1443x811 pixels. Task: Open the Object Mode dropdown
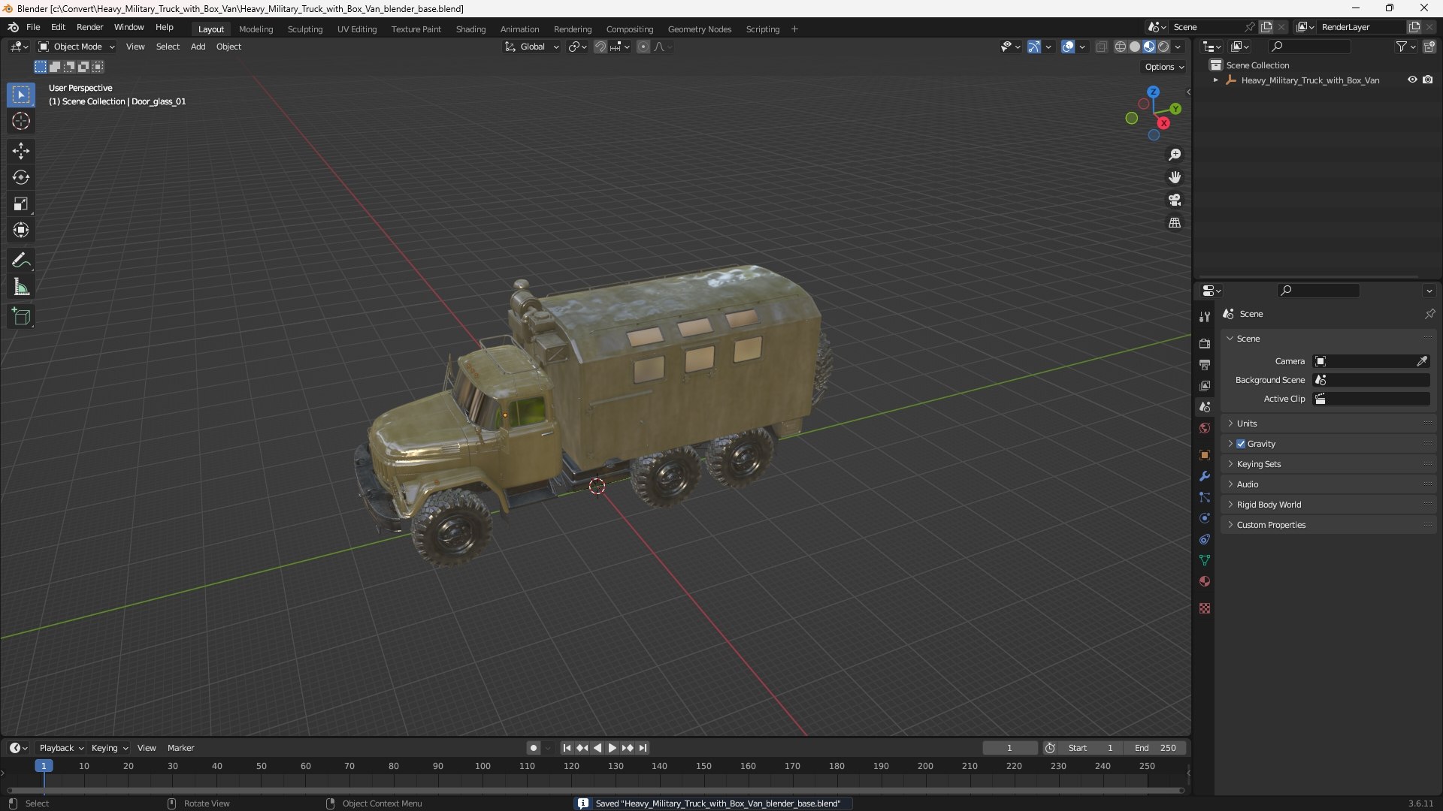click(77, 47)
